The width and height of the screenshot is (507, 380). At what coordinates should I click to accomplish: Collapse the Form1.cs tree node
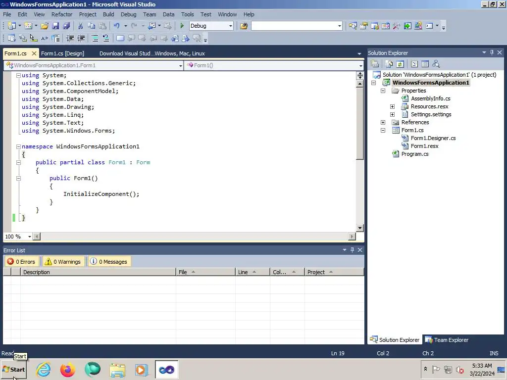(x=383, y=130)
